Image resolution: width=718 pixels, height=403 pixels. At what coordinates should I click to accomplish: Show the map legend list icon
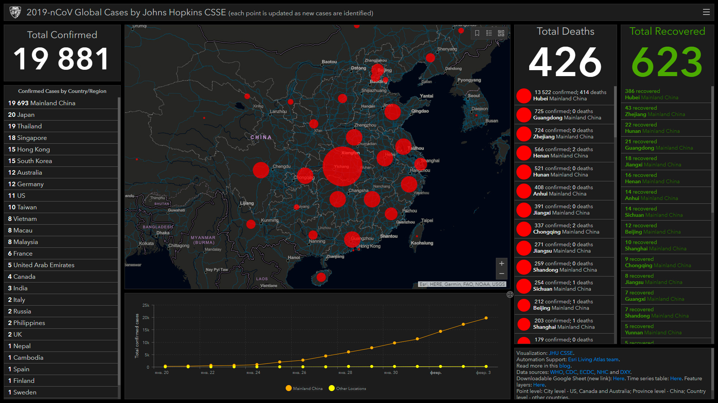point(489,33)
